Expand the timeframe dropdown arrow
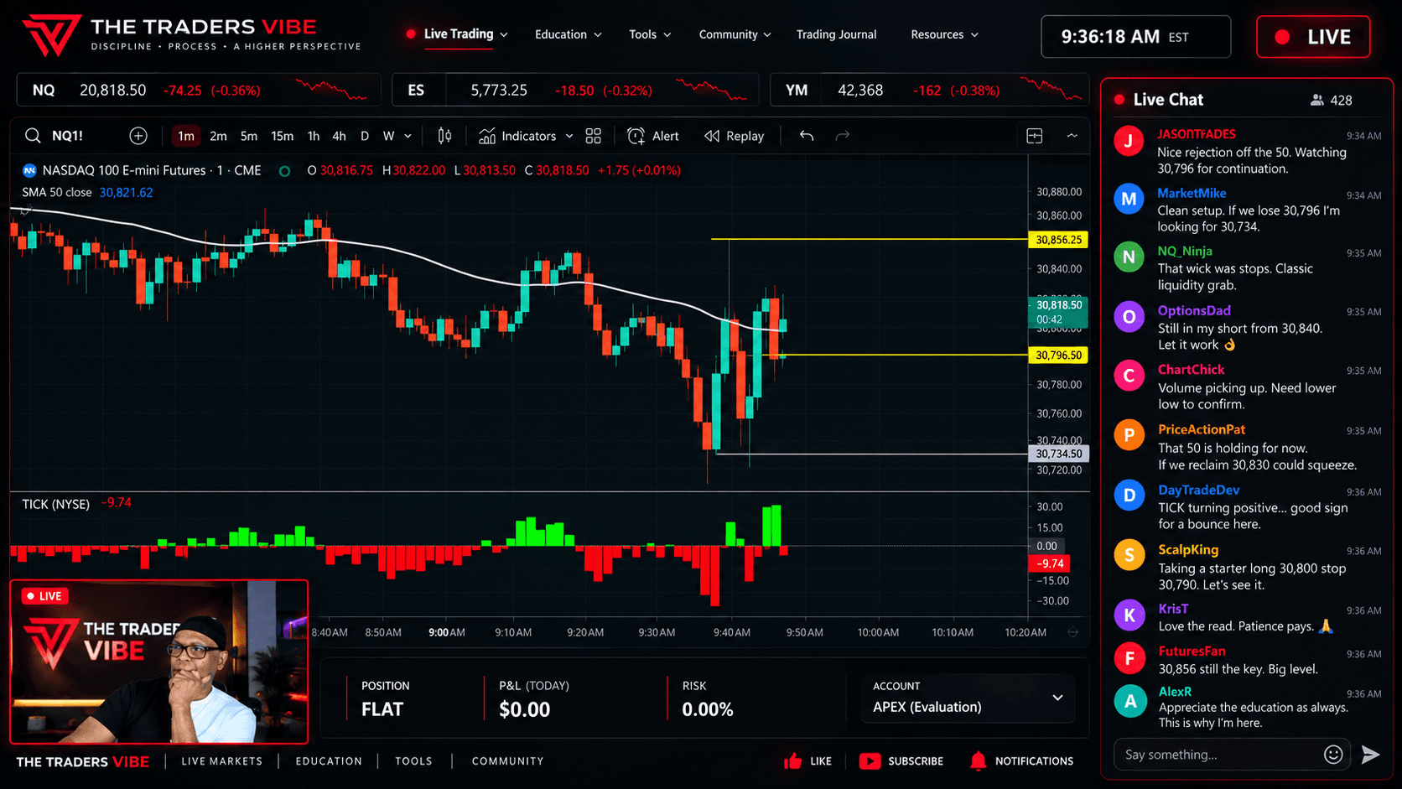 [x=408, y=136]
